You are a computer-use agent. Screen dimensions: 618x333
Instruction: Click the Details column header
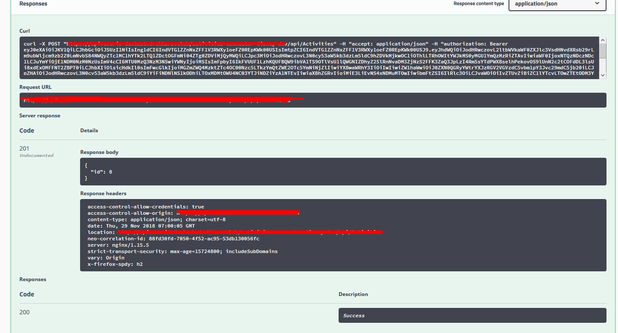point(89,130)
